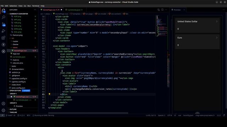Open the Extensions view
This screenshot has height=127, width=227.
click(x=3, y=38)
